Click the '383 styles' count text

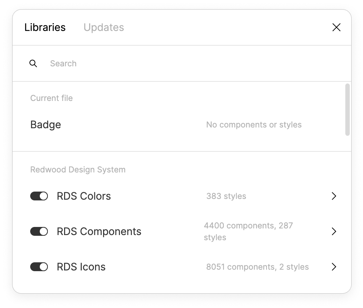click(x=226, y=196)
